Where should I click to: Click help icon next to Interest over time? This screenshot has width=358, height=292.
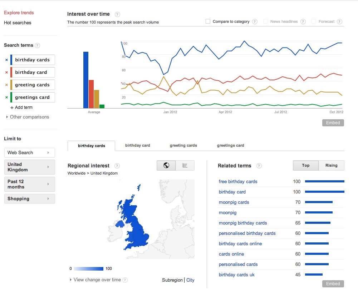(117, 14)
